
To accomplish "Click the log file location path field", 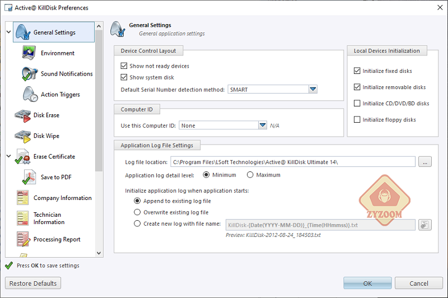I will coord(293,162).
